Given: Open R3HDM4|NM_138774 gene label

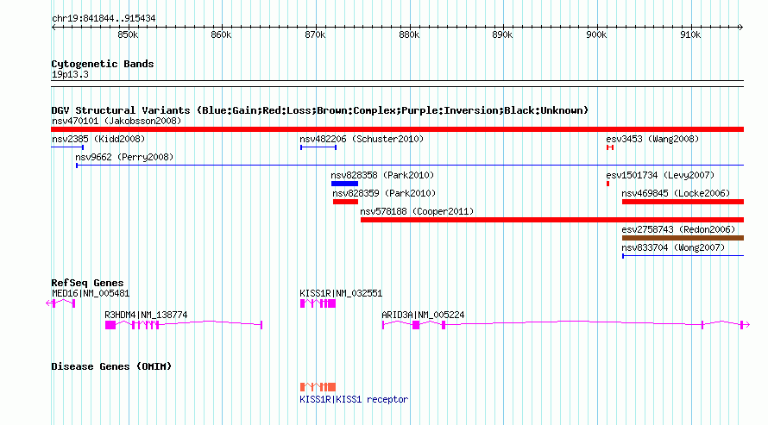Looking at the screenshot, I should pyautogui.click(x=146, y=315).
